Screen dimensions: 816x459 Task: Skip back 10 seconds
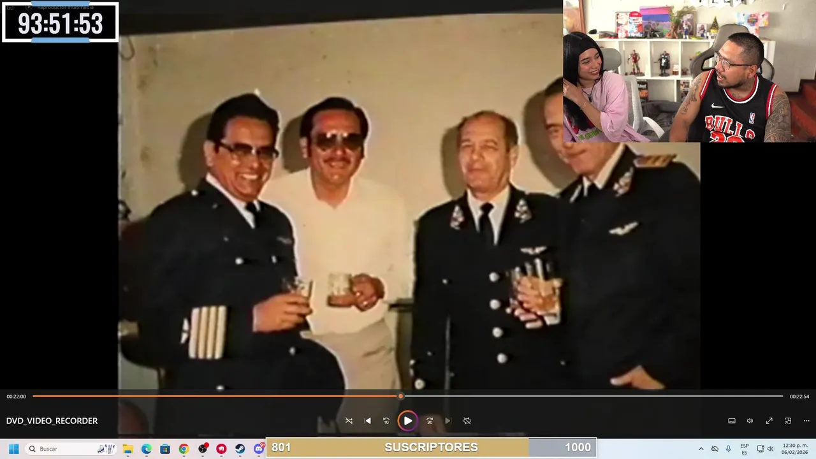coord(386,421)
